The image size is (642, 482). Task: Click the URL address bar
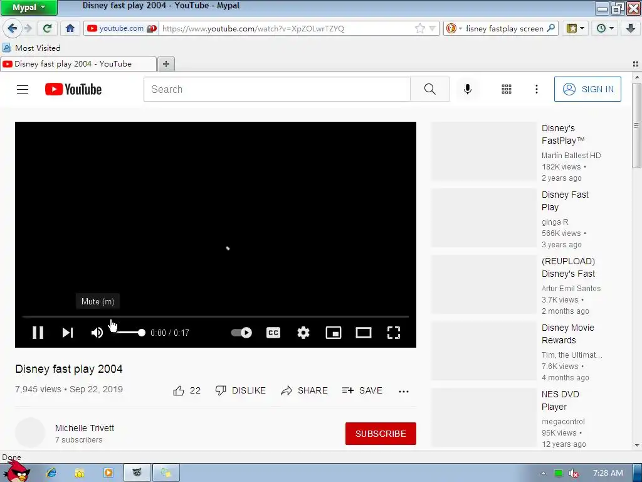[x=287, y=28]
